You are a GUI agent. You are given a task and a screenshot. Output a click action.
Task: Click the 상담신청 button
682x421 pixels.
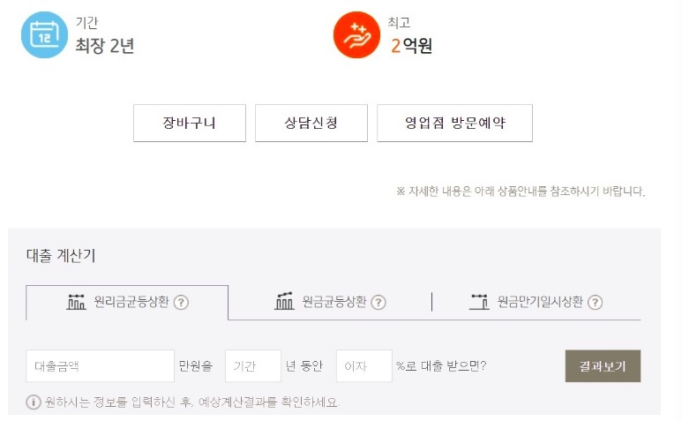311,123
